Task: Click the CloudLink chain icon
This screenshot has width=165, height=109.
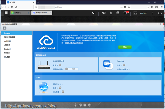Action: [x=108, y=65]
